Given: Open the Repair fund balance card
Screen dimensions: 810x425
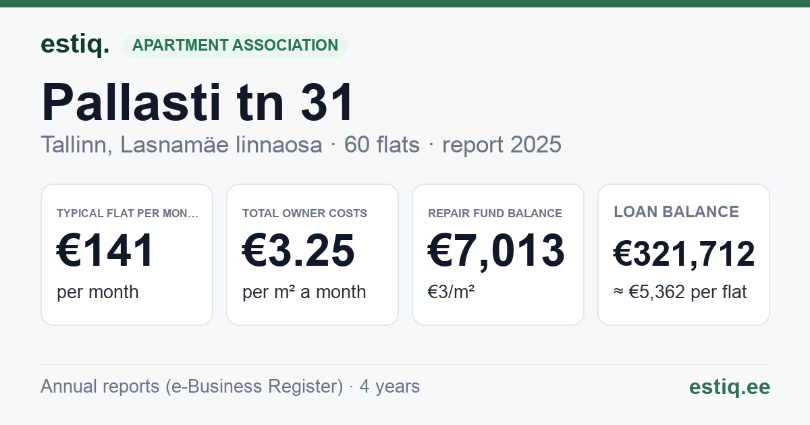Looking at the screenshot, I should click(498, 254).
